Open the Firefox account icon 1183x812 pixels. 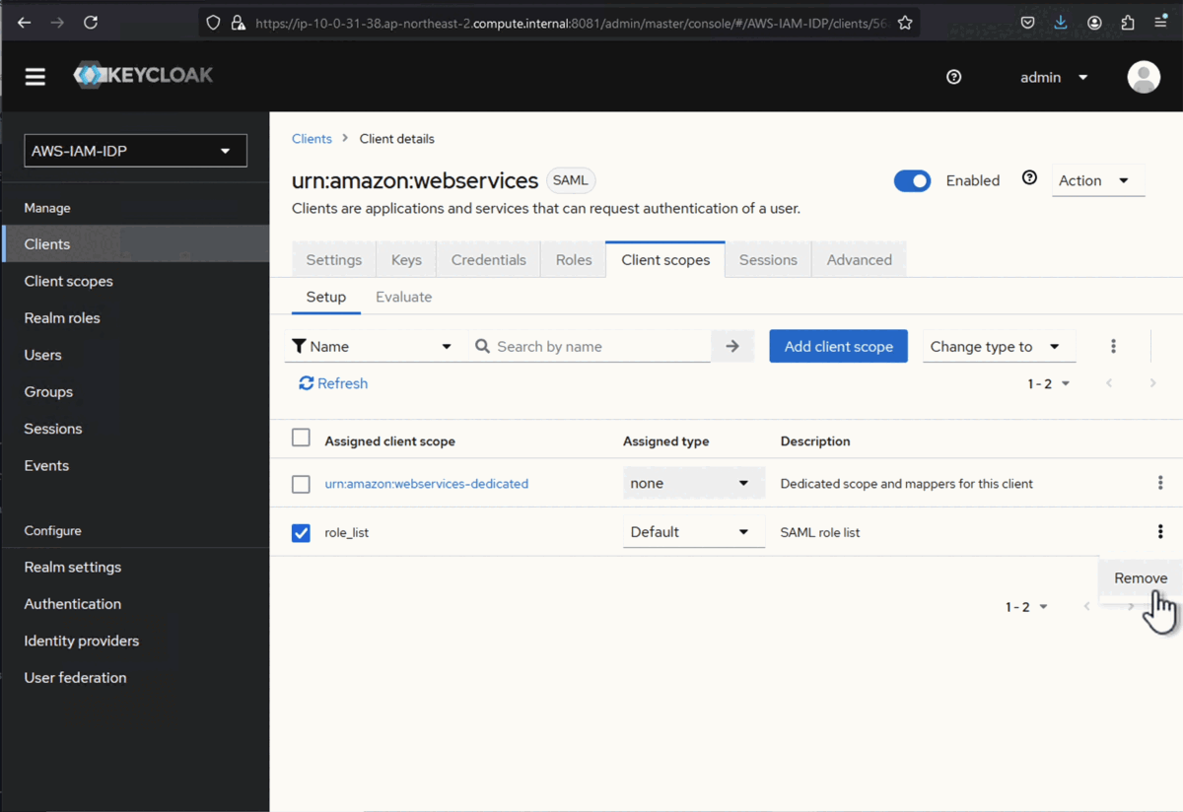pyautogui.click(x=1094, y=23)
